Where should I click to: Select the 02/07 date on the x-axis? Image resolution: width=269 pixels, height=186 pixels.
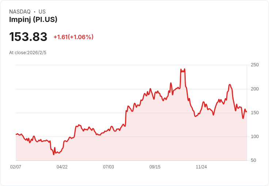tap(16, 167)
